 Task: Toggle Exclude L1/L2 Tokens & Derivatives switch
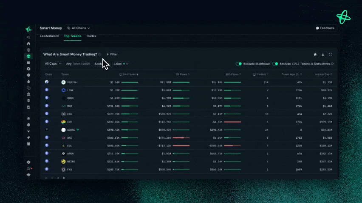(275, 64)
